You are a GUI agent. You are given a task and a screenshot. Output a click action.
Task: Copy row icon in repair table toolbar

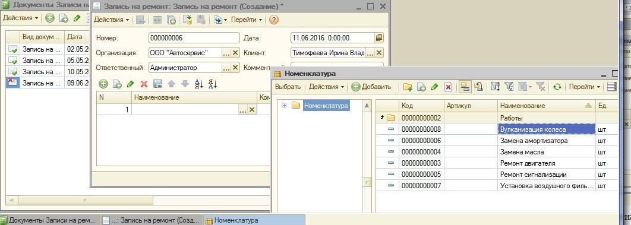117,84
